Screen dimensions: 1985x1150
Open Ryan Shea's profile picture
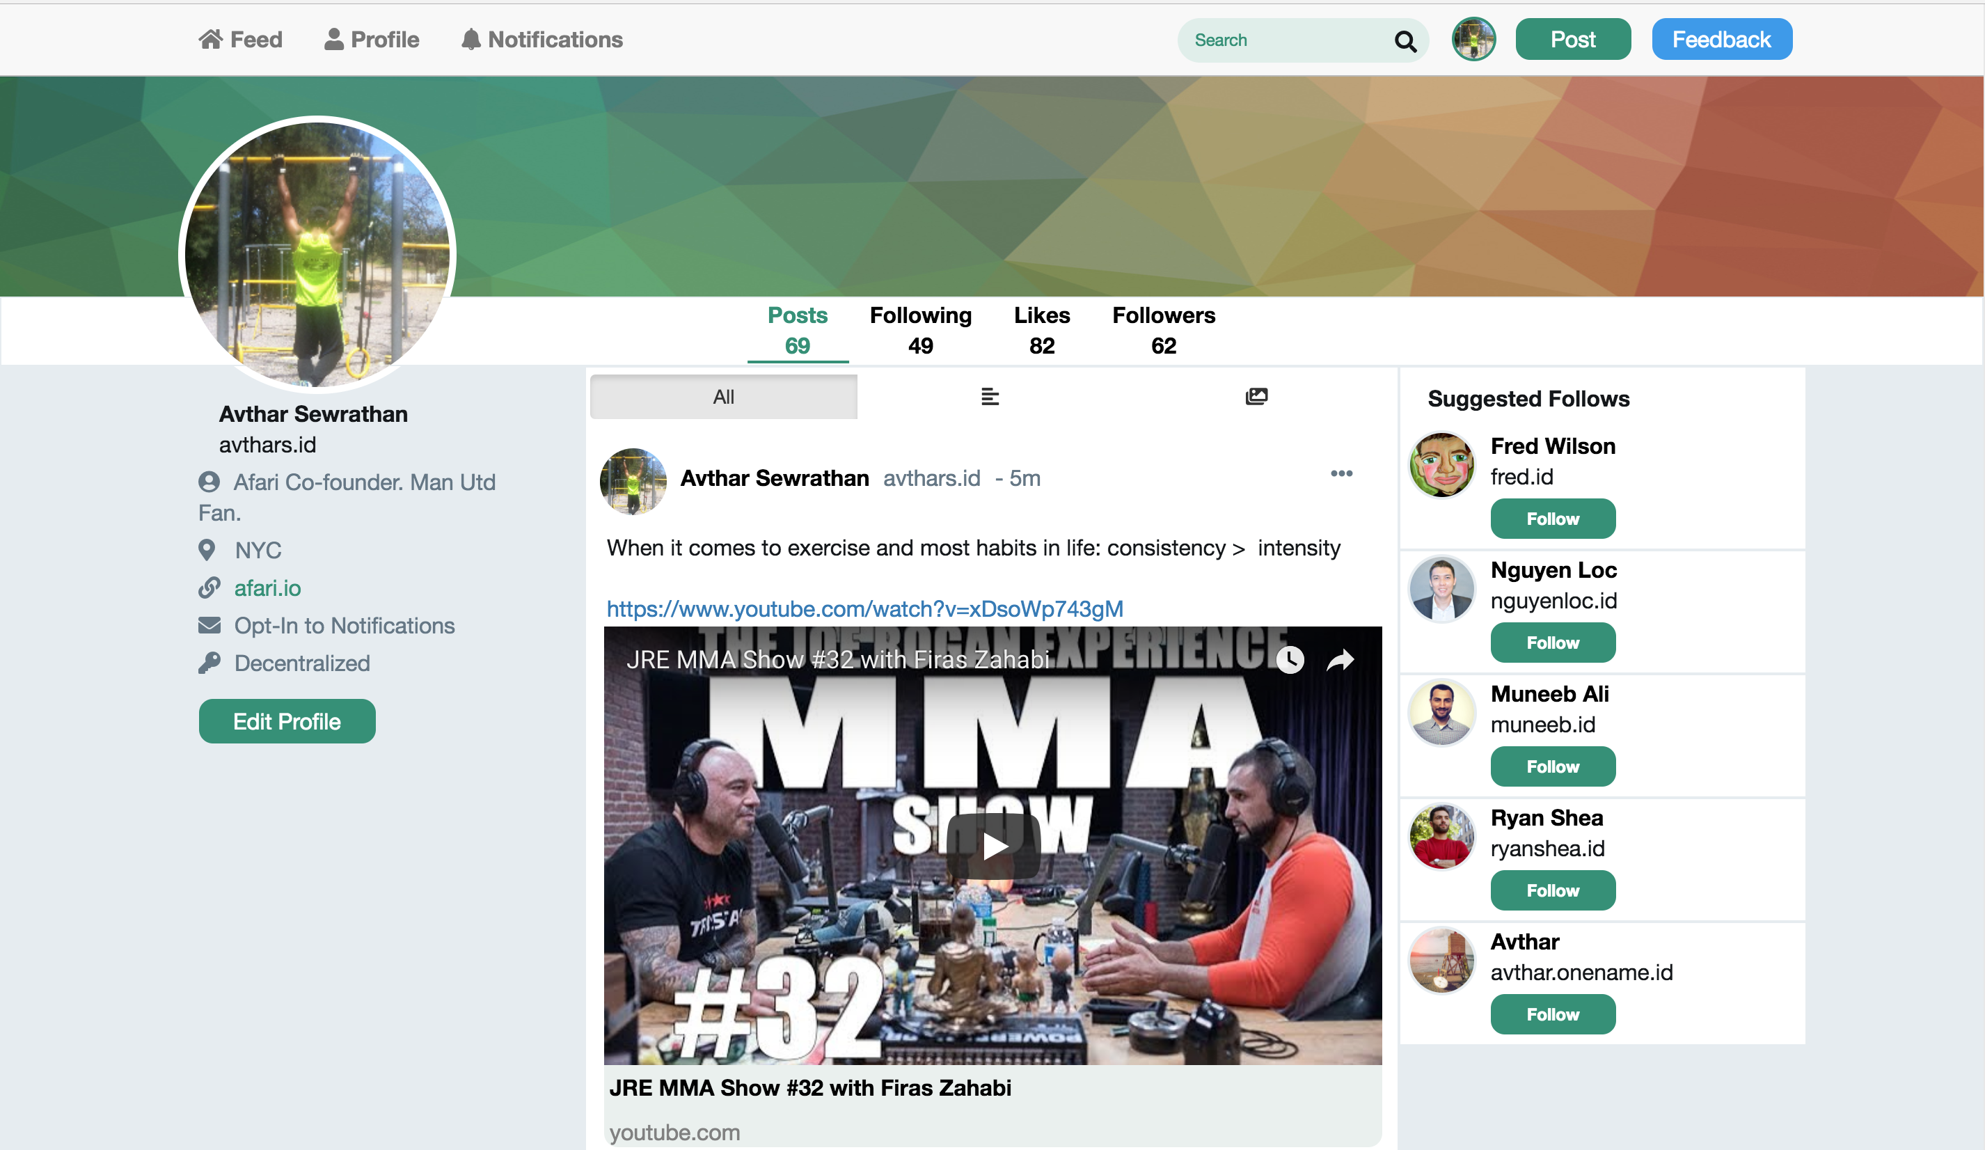(1441, 837)
